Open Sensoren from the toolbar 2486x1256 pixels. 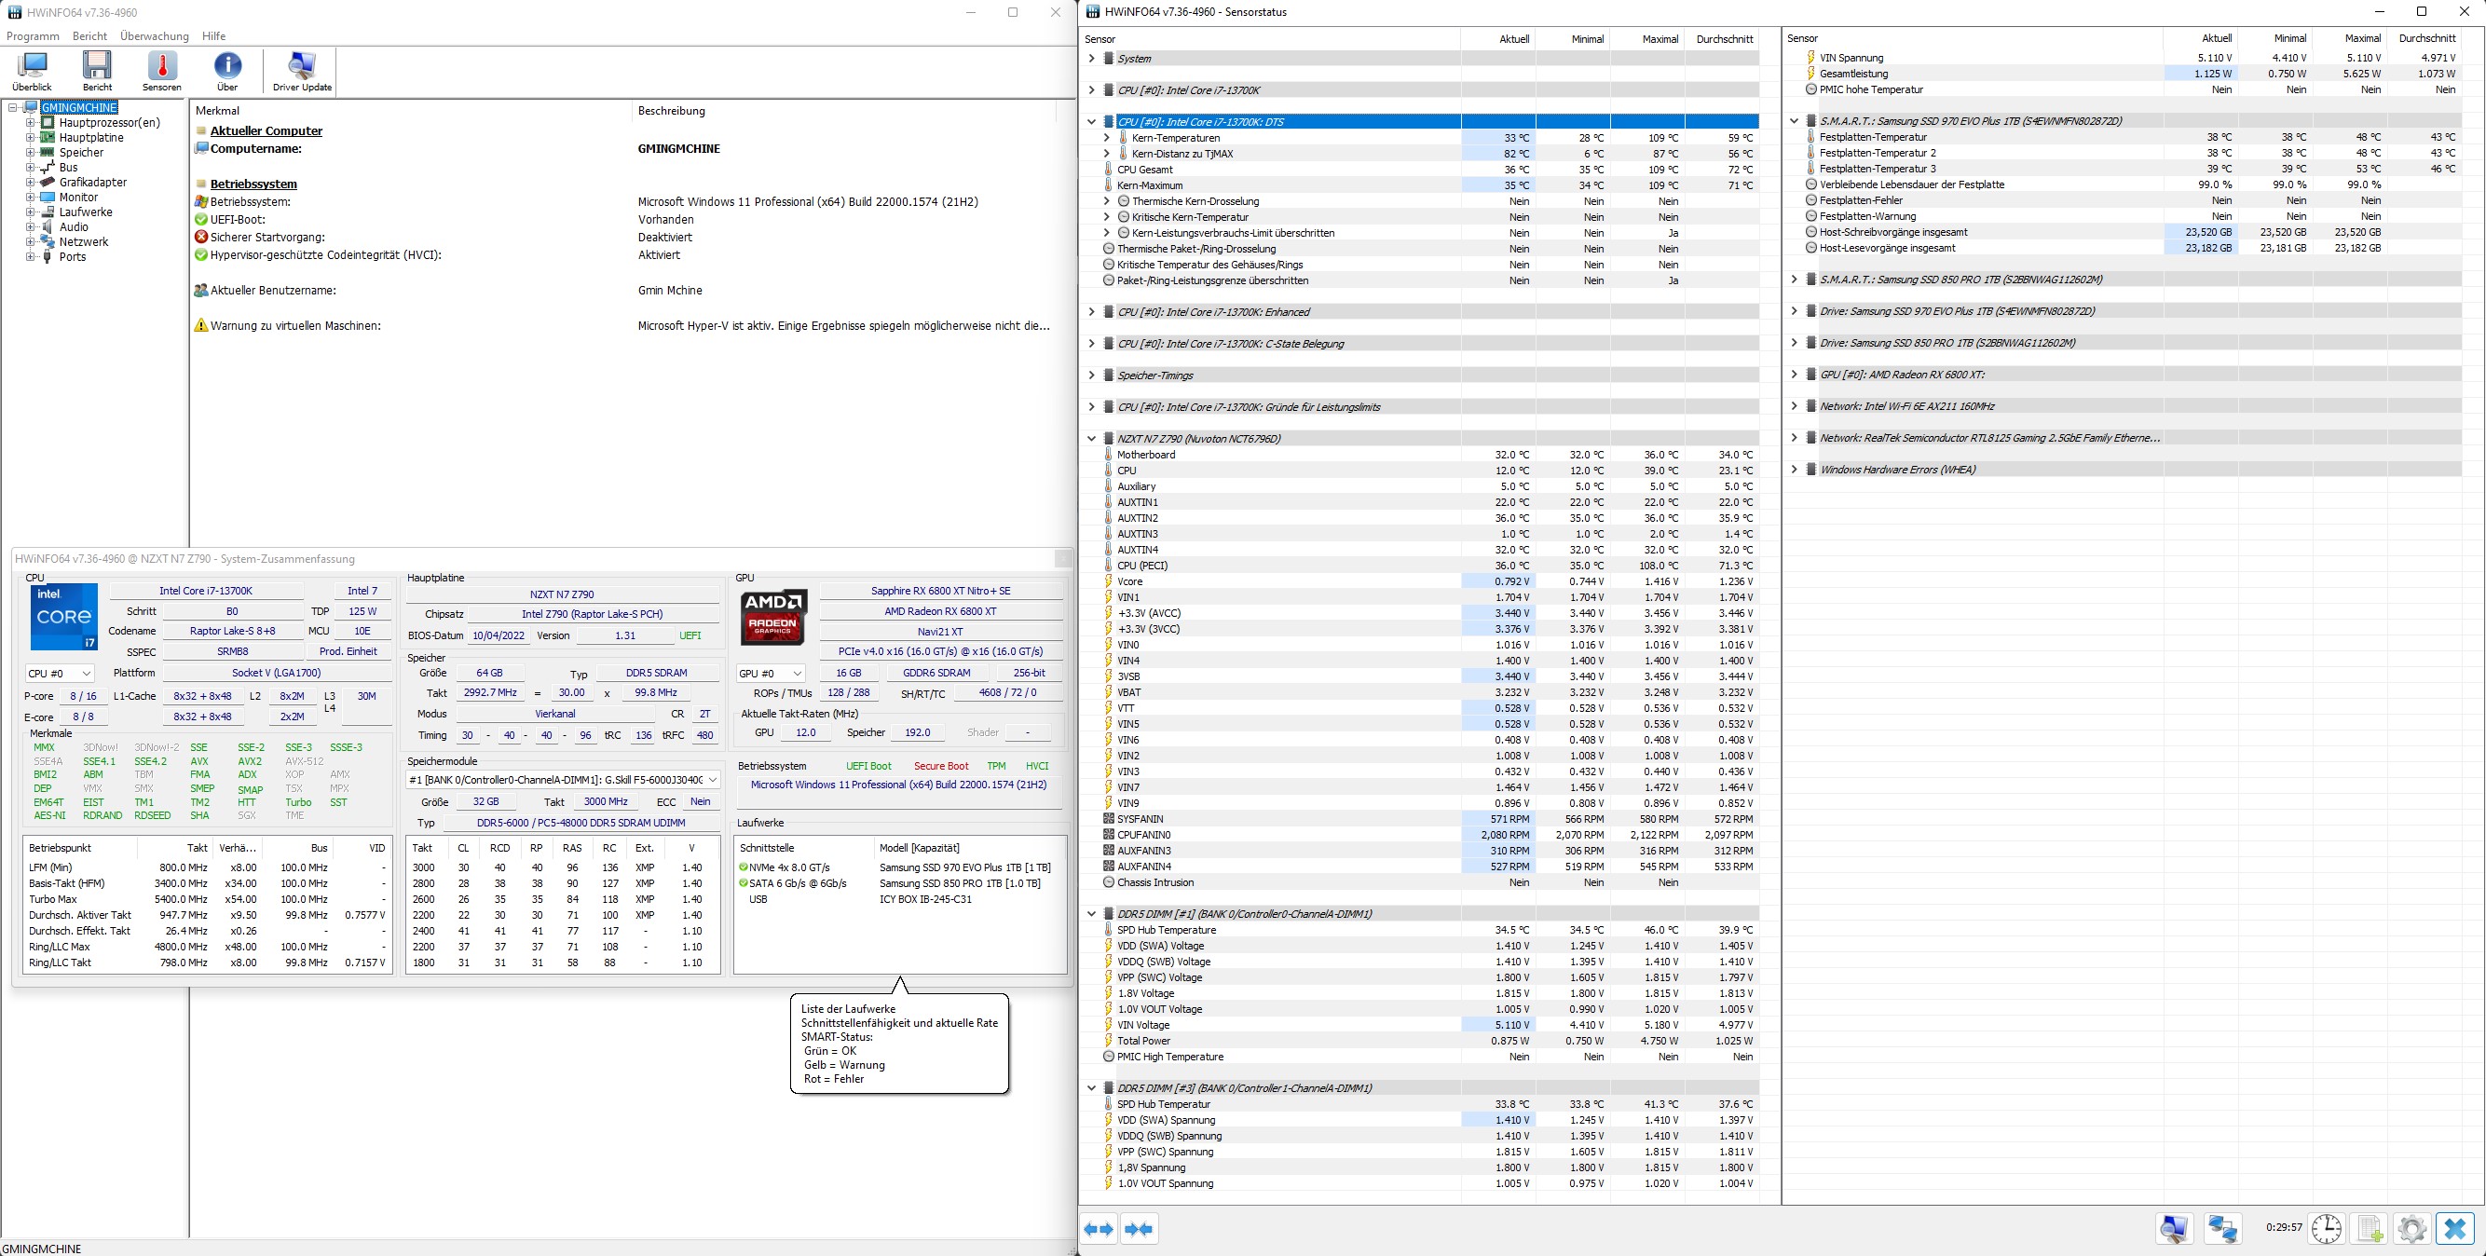(161, 71)
